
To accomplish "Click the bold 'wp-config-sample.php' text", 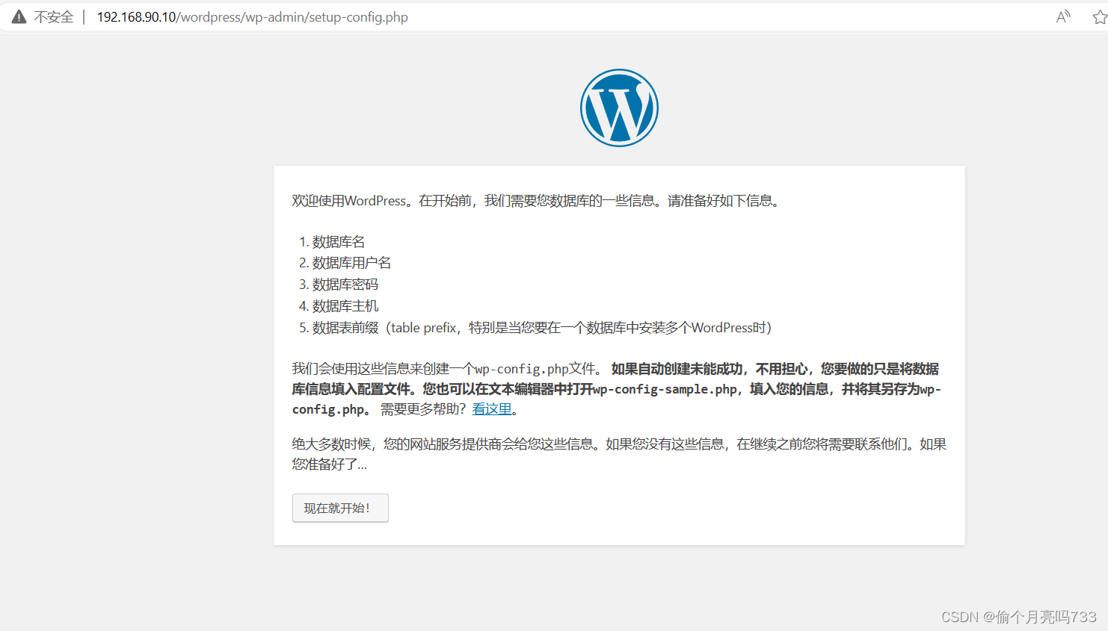I will tap(665, 389).
